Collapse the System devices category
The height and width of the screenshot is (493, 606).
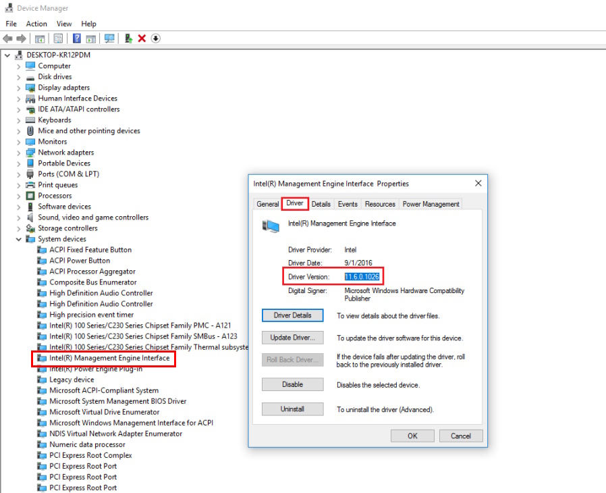tap(18, 239)
